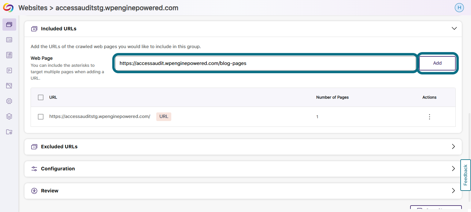Click the URL column header
The image size is (471, 212).
pyautogui.click(x=53, y=97)
